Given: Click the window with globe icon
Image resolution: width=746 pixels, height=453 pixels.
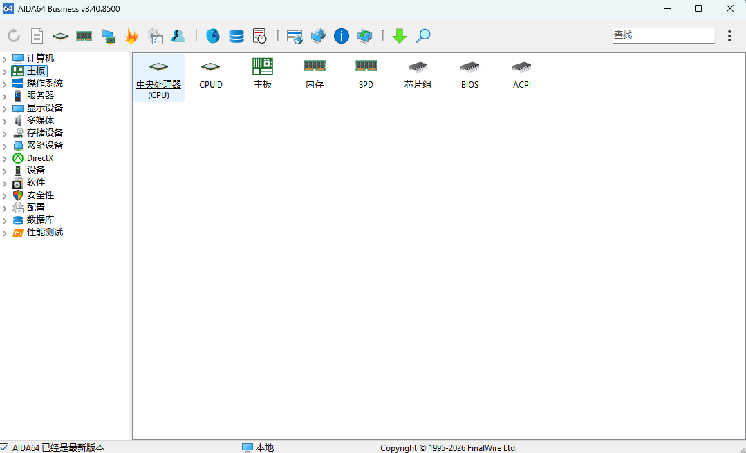Looking at the screenshot, I should pyautogui.click(x=295, y=36).
